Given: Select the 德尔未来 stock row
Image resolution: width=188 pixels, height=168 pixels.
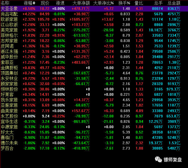Looking at the screenshot, I should (94, 143).
